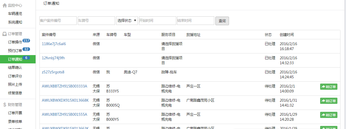Focus the 客户案件编号 input field
The image size is (346, 129).
(x=58, y=20)
